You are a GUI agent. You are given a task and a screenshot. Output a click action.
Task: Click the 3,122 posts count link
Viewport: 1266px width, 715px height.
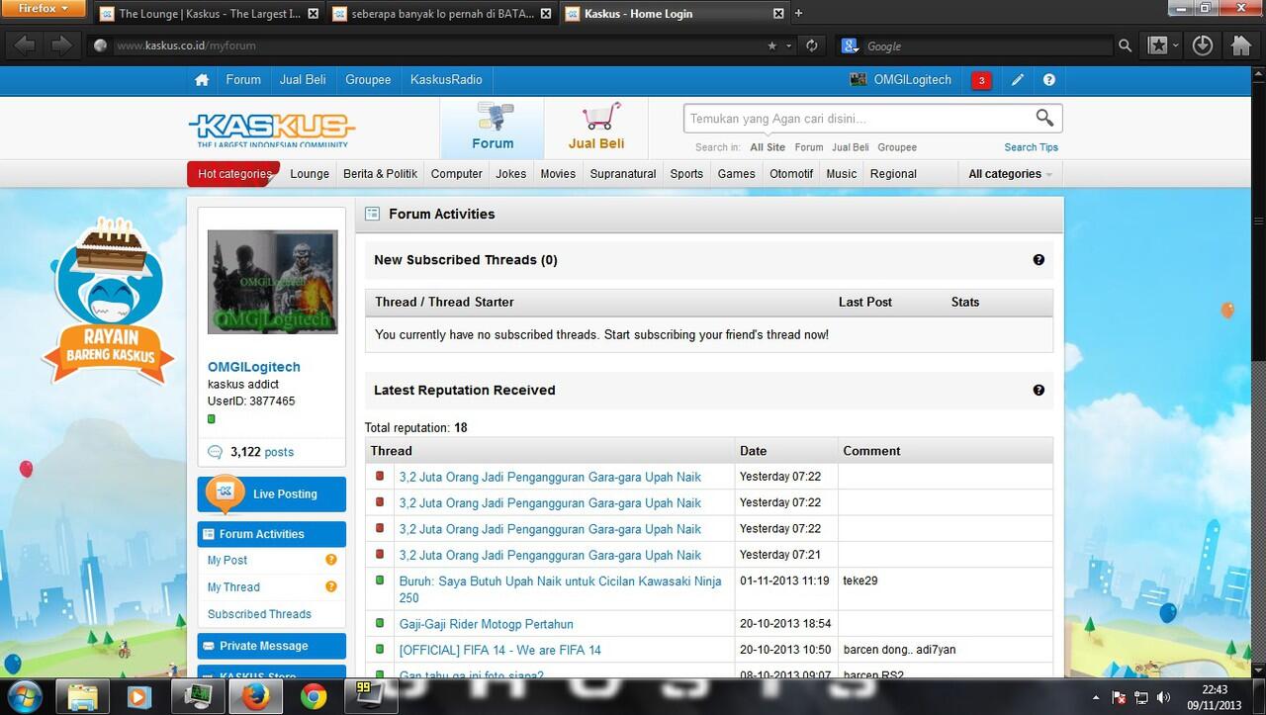[x=262, y=452]
